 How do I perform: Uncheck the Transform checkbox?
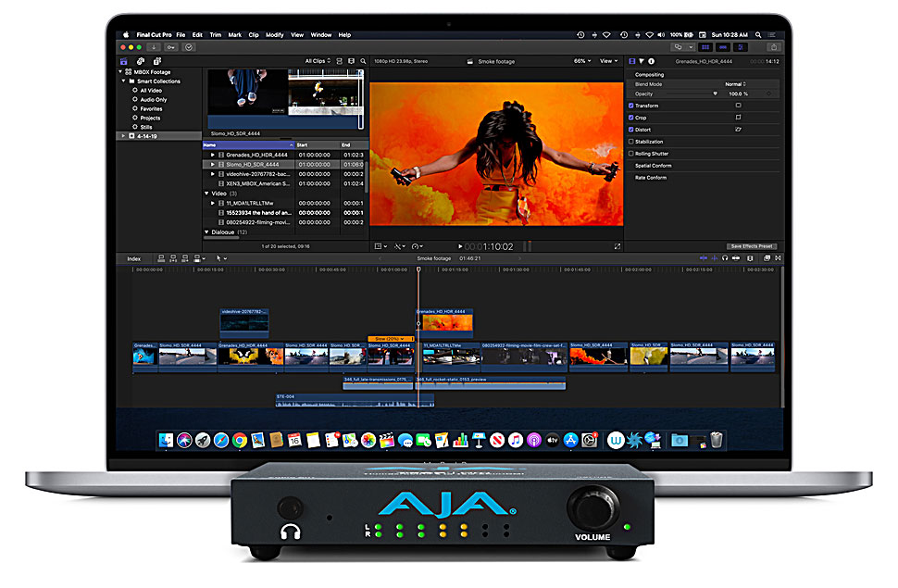click(x=631, y=106)
